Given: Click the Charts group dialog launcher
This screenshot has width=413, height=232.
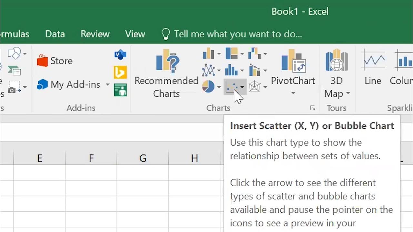Looking at the screenshot, I should click(x=312, y=108).
